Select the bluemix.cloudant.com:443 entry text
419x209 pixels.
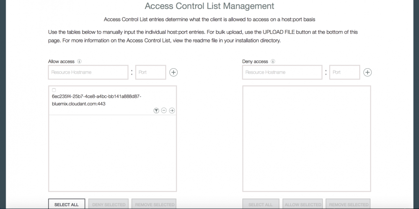(x=96, y=100)
